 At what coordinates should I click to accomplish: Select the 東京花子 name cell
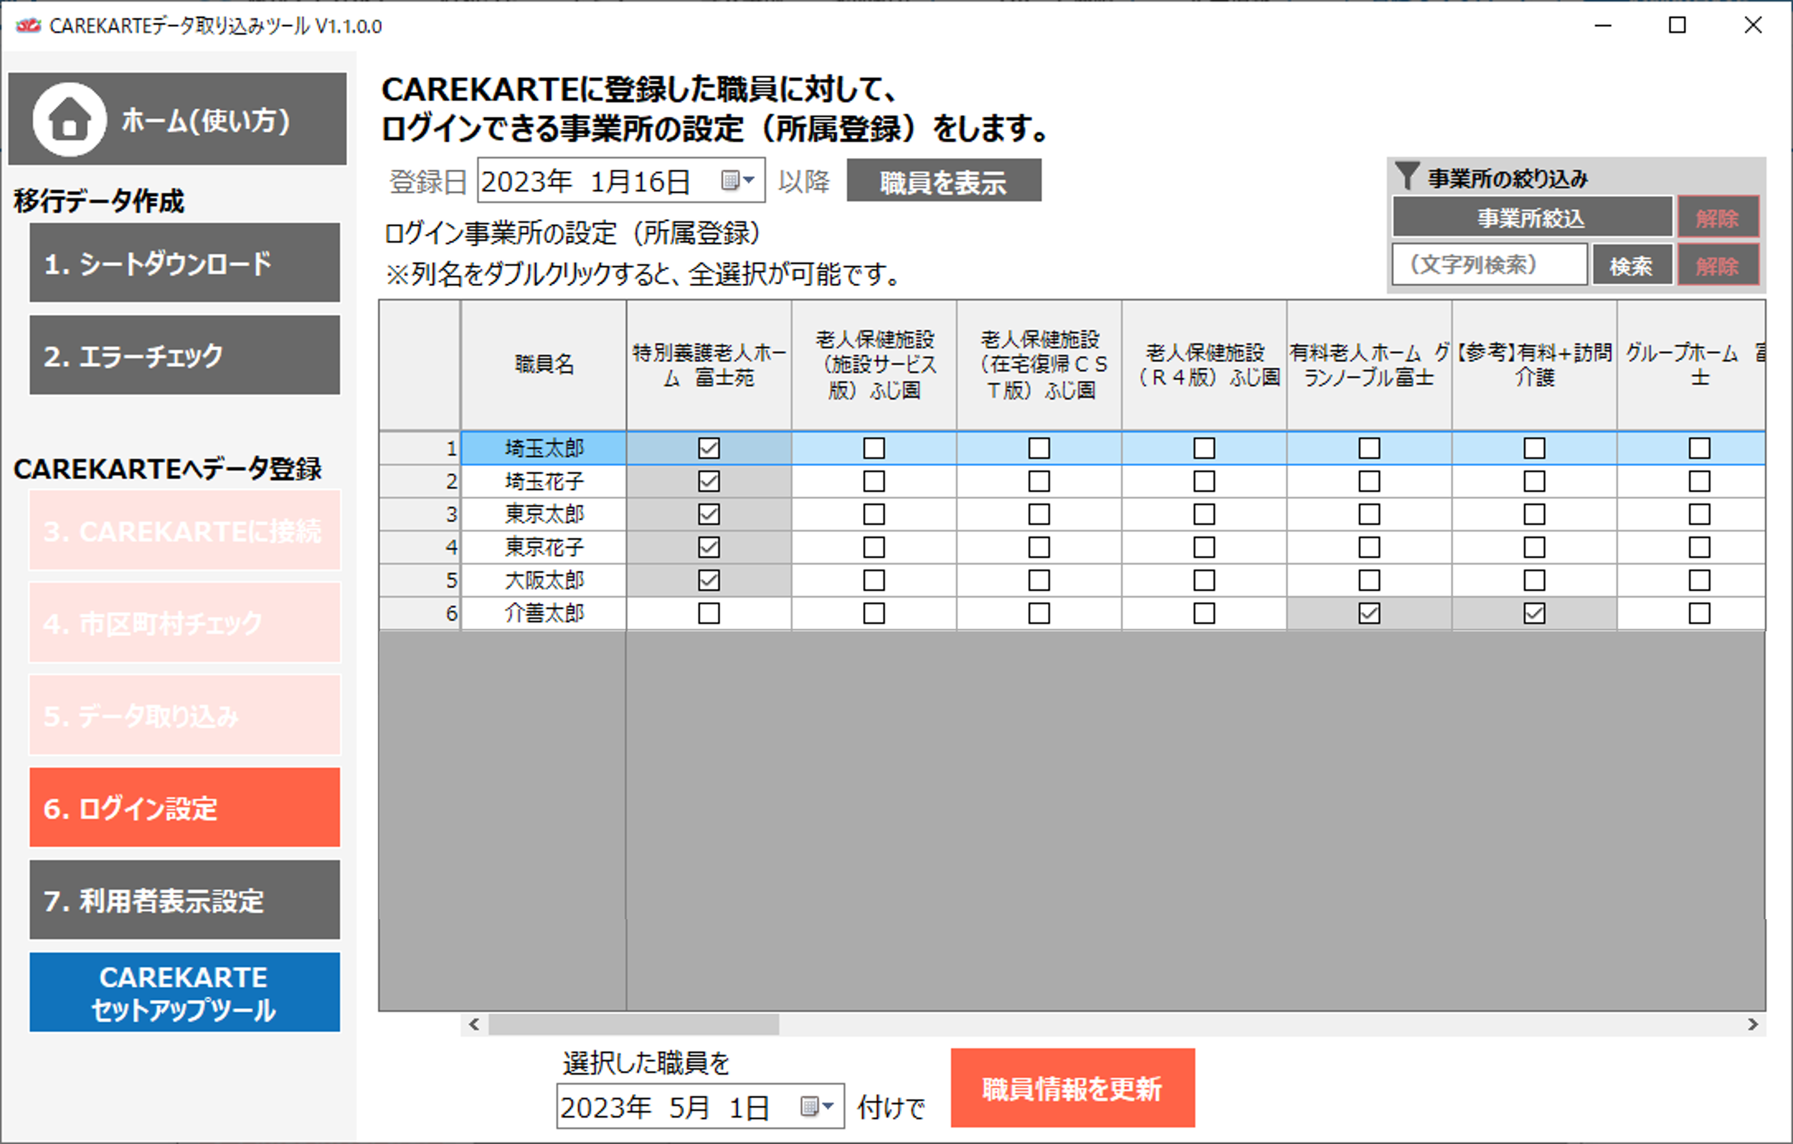click(543, 548)
